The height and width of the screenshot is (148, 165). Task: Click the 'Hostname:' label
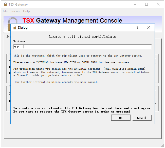coord(20,42)
